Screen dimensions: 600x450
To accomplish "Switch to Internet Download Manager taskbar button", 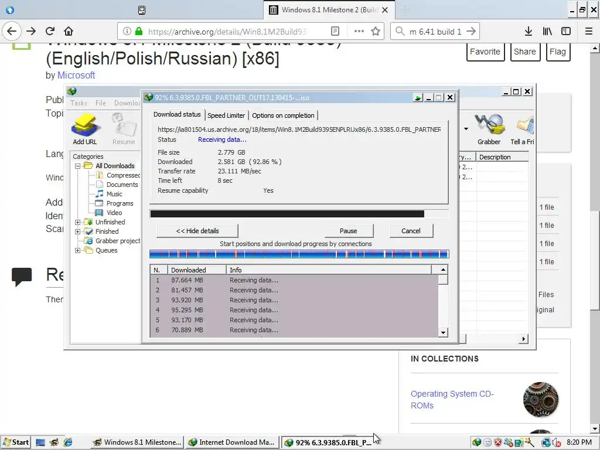I will 232,442.
